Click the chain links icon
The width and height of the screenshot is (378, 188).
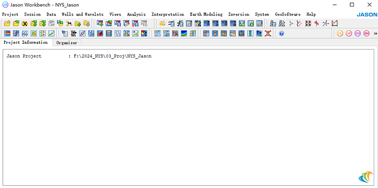[91, 33]
